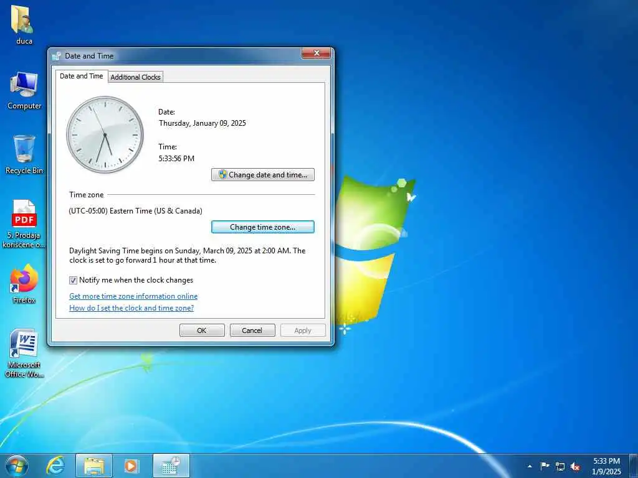The image size is (638, 478).
Task: Show hidden tray icons arrow
Action: (x=530, y=466)
